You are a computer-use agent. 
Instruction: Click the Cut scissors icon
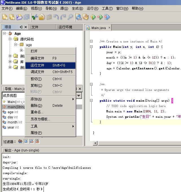click(x=35, y=17)
